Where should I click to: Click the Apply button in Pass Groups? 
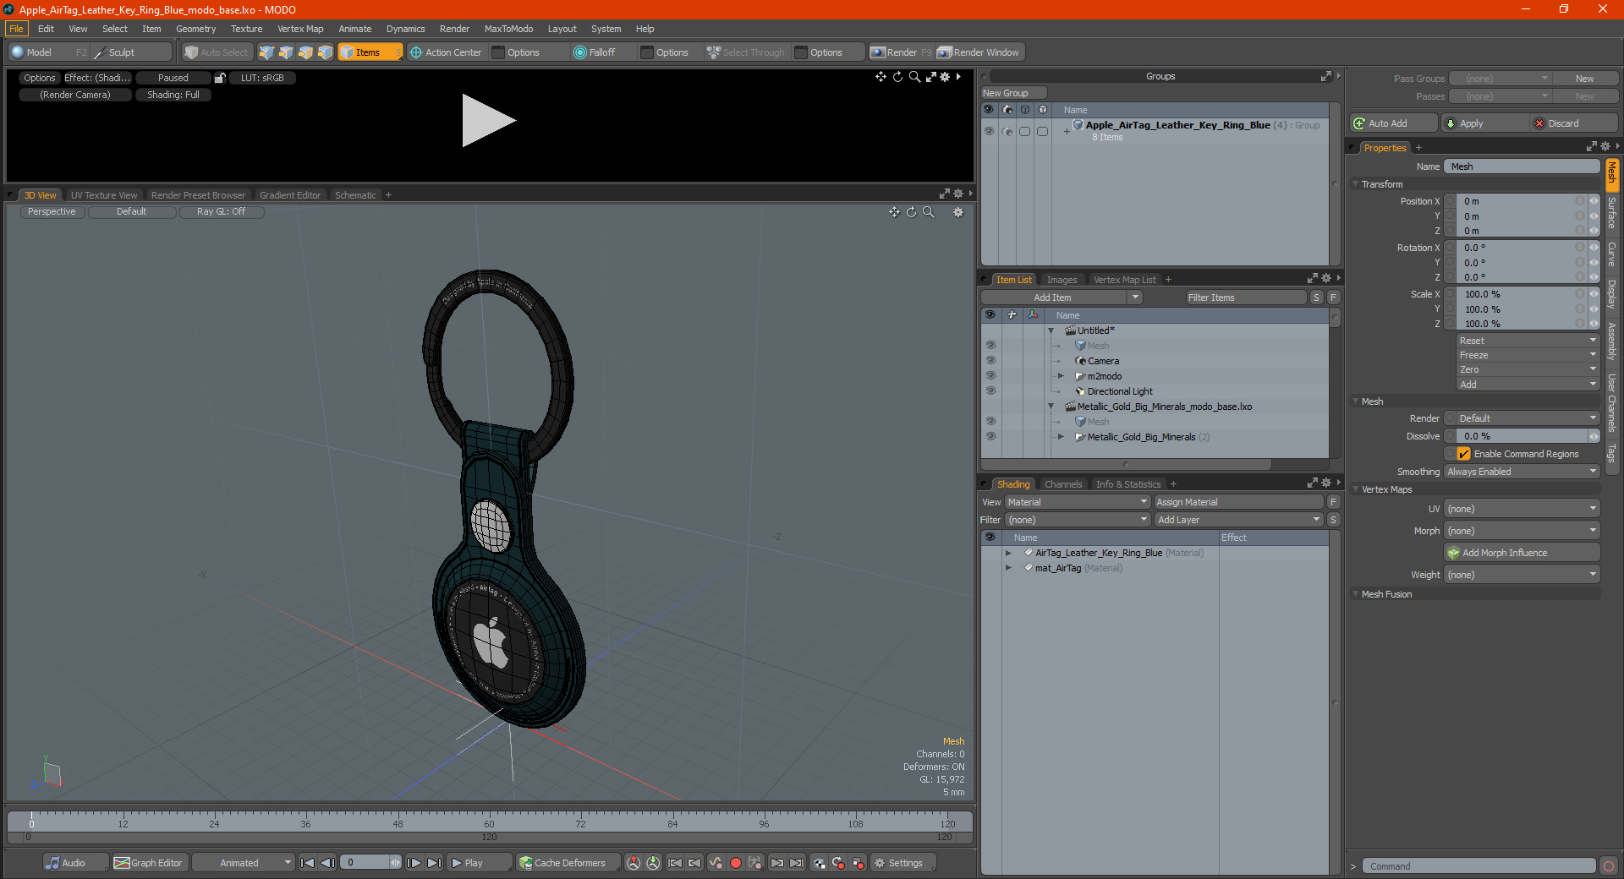click(1484, 123)
